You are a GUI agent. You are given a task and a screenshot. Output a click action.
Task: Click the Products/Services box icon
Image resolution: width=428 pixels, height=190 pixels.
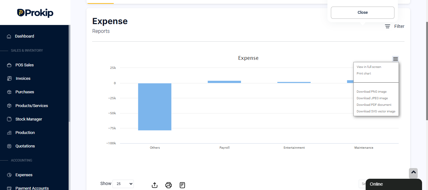pos(9,106)
